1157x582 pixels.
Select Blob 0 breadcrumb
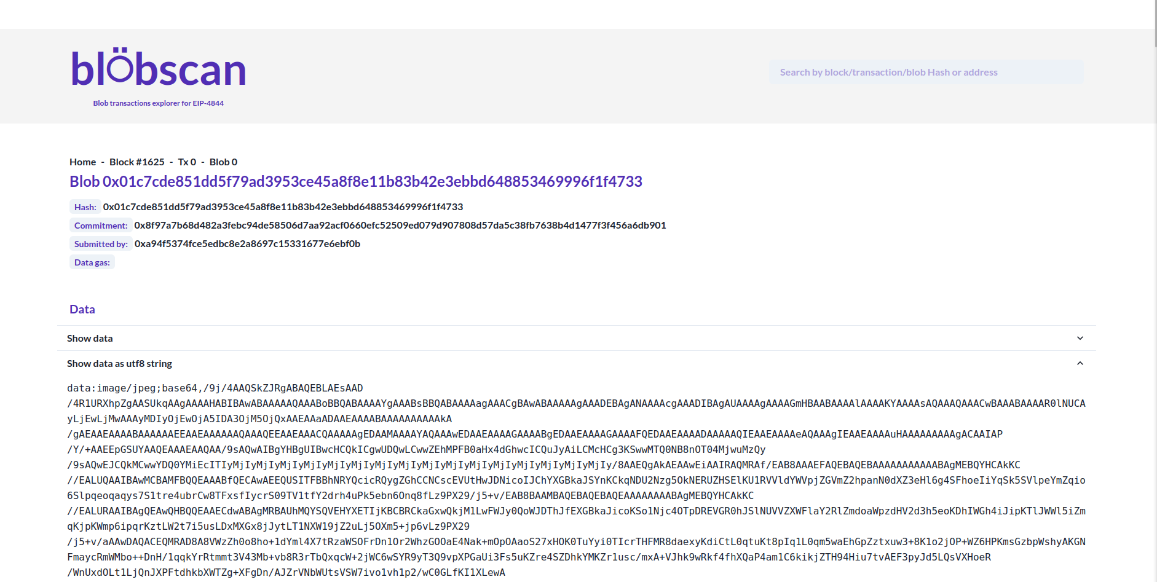pos(223,162)
